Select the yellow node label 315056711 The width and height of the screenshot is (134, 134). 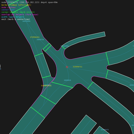tap(77, 67)
